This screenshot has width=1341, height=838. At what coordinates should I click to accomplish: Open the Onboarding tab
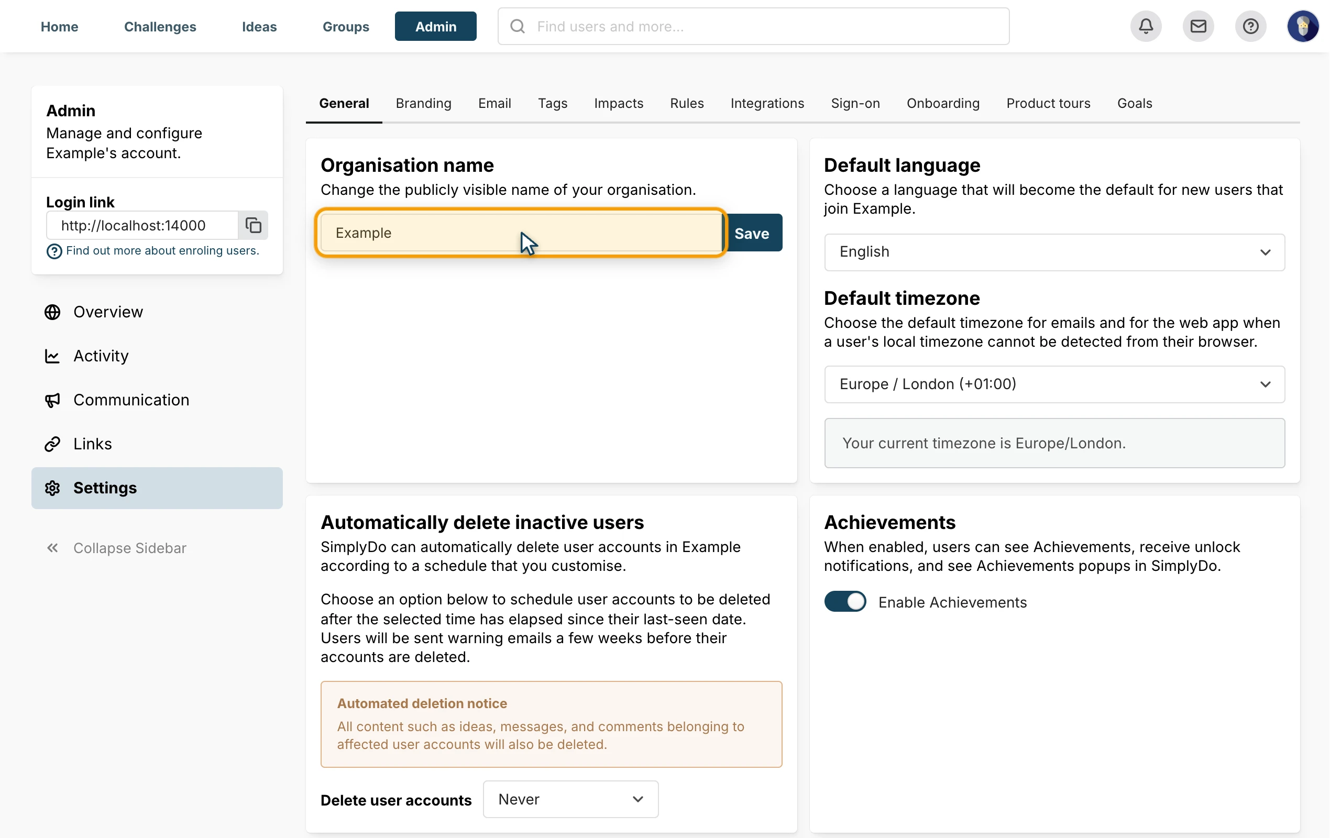click(x=942, y=103)
